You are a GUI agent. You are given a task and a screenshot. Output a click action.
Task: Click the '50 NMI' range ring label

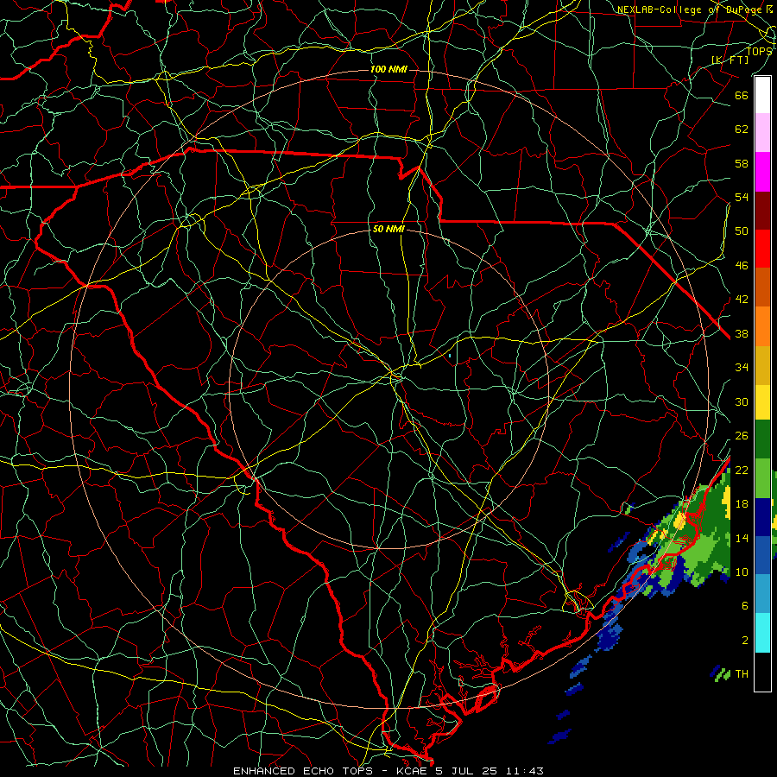pyautogui.click(x=388, y=229)
